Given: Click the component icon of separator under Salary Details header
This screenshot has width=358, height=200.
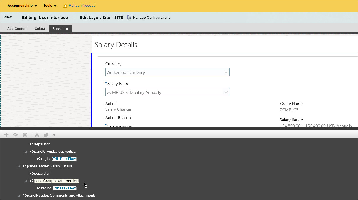Looking at the screenshot, I should 32,174.
